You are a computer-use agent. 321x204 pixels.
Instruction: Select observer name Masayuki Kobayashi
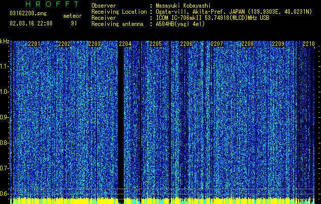(x=183, y=6)
